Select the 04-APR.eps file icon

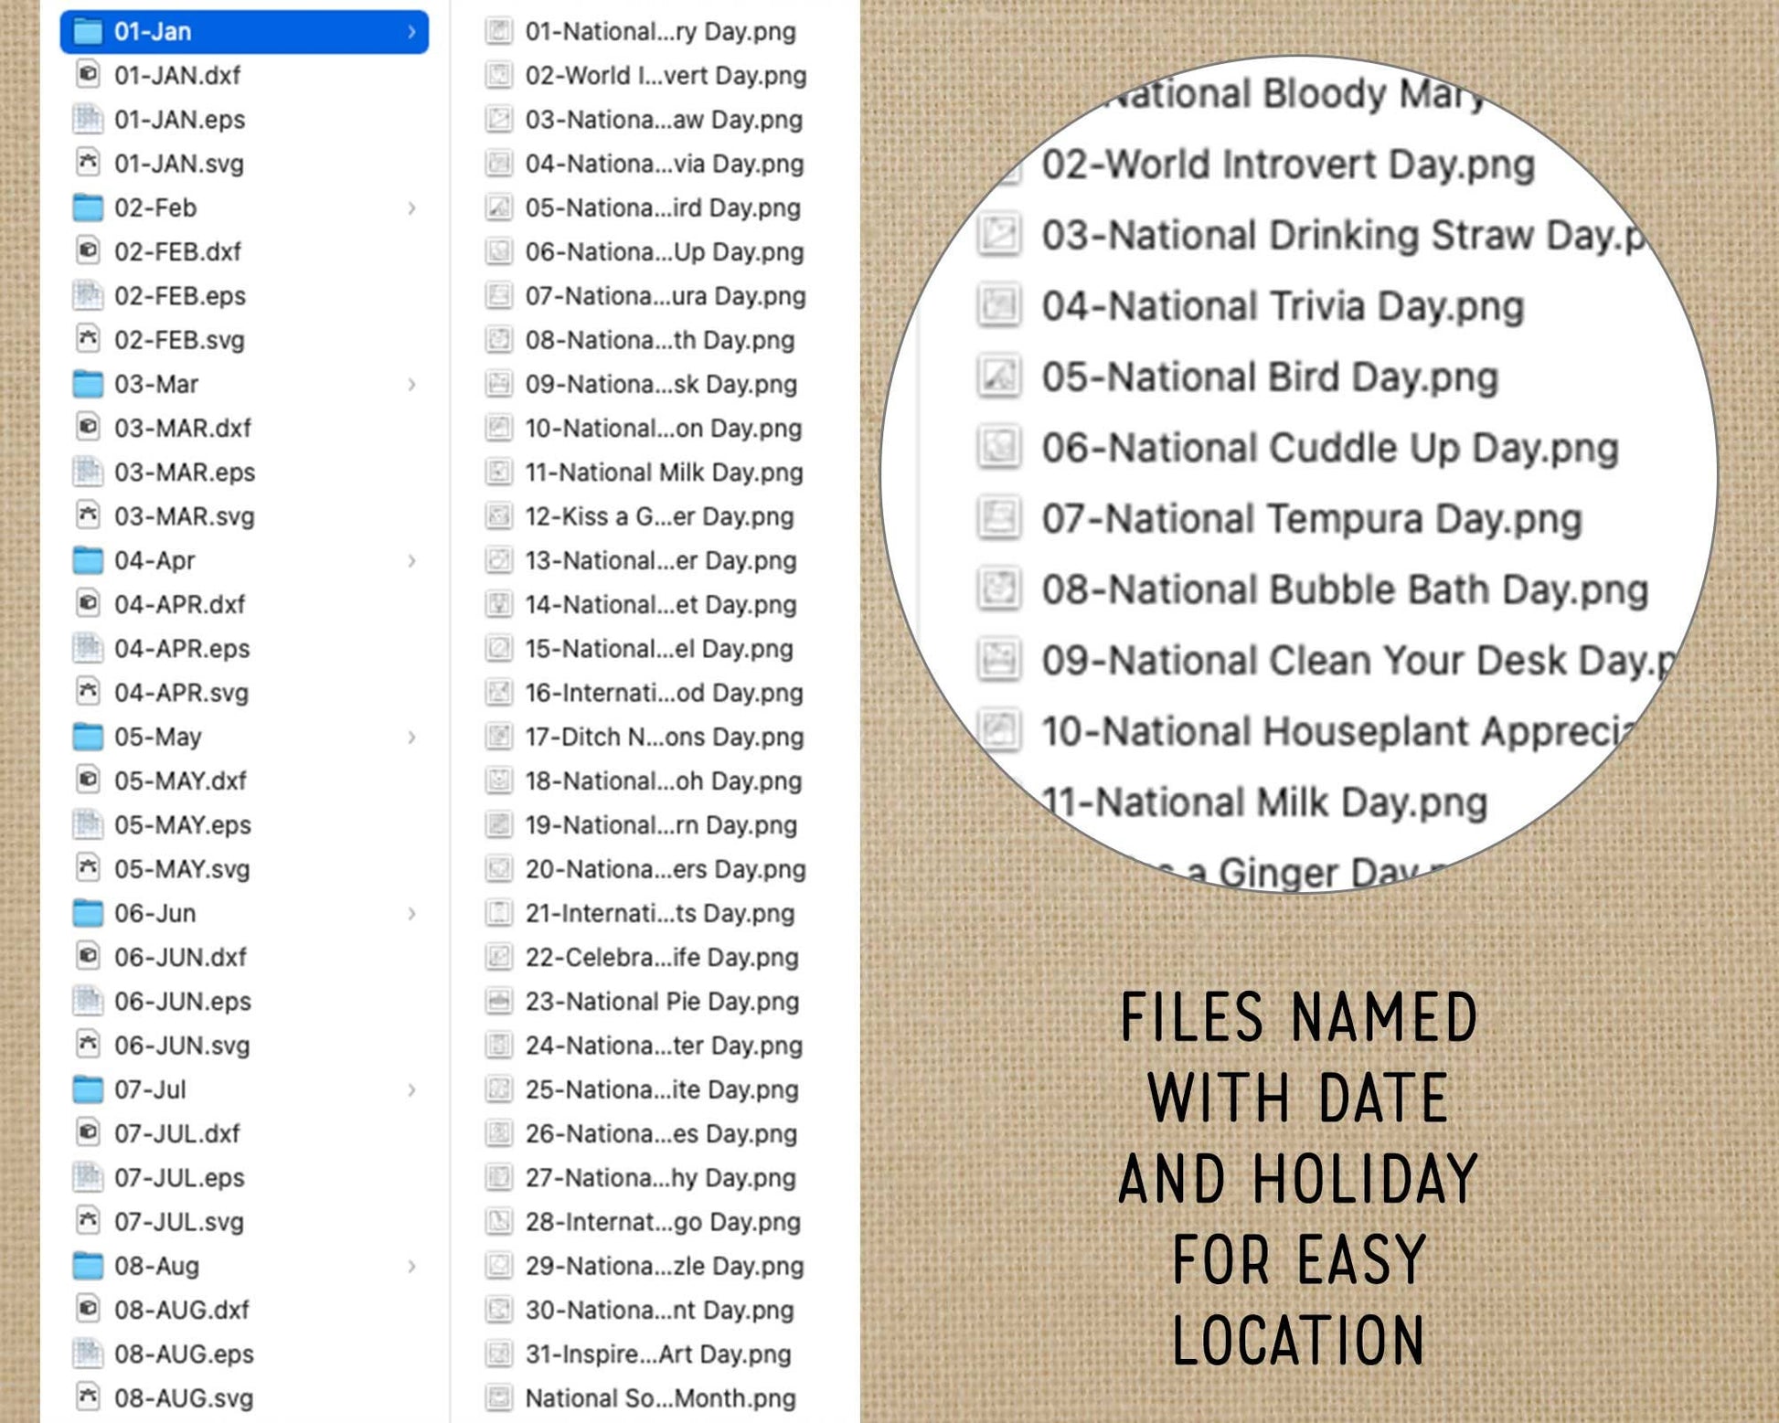click(x=88, y=648)
